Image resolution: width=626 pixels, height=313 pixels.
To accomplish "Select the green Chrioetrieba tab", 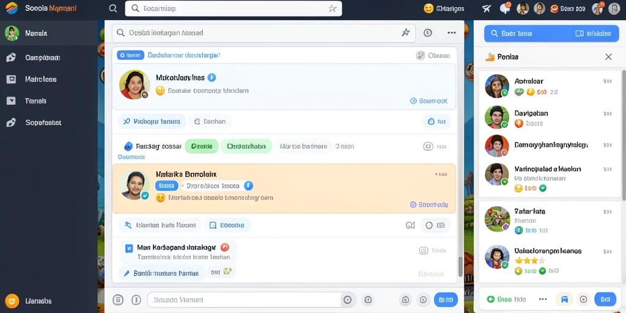I will coord(246,147).
